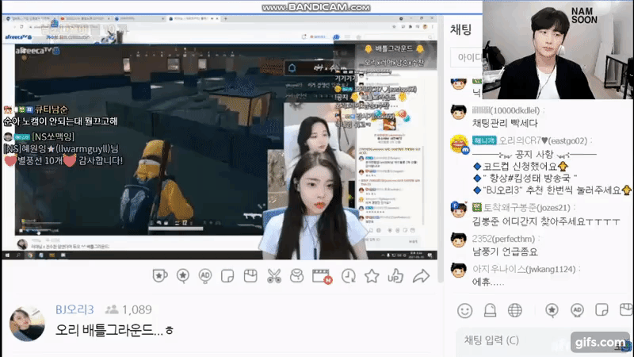Click the gift box icon under the player
Screen dimensions: 634x357
(x=250, y=276)
